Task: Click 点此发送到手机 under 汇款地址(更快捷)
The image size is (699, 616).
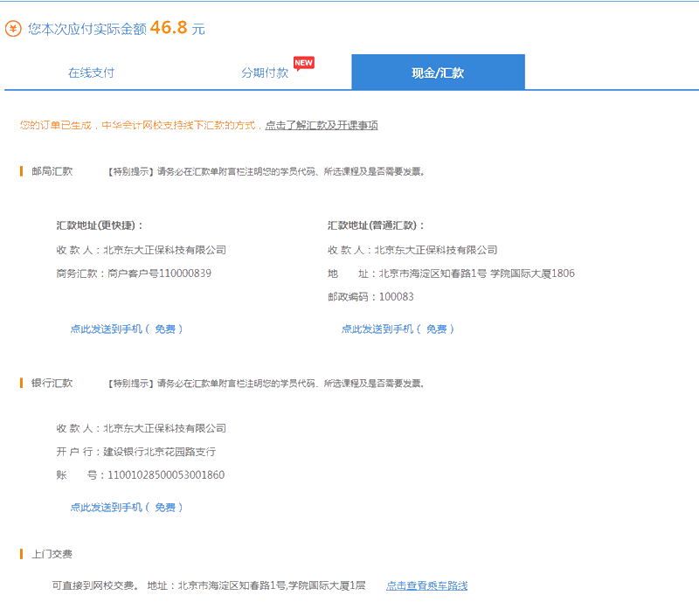Action: (128, 329)
